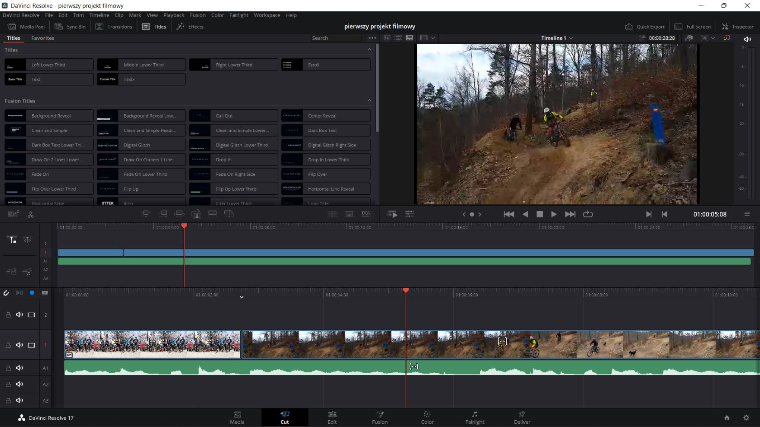Open the Sync Bin
Viewport: 760px width, 427px height.
70,27
